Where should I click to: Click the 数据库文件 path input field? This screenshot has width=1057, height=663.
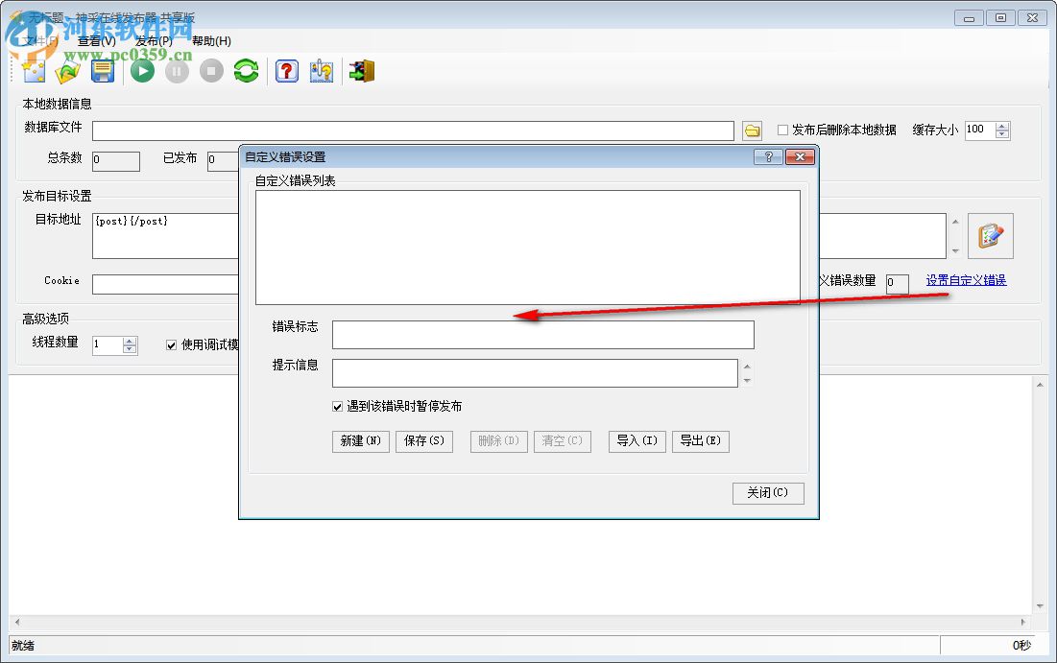tap(413, 130)
